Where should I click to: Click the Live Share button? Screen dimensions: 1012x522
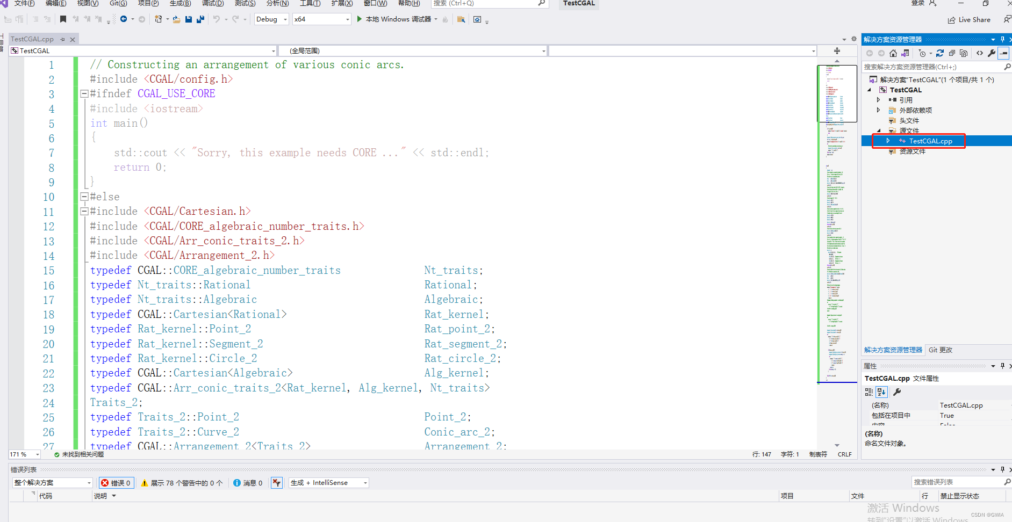click(970, 20)
